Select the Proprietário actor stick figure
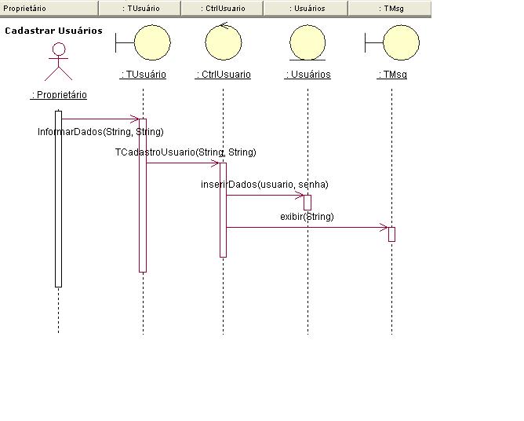The width and height of the screenshot is (524, 421). [x=58, y=63]
